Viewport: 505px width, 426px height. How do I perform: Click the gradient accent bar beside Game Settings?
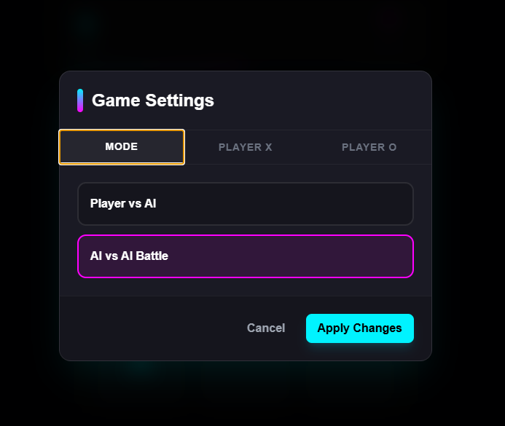tap(80, 100)
